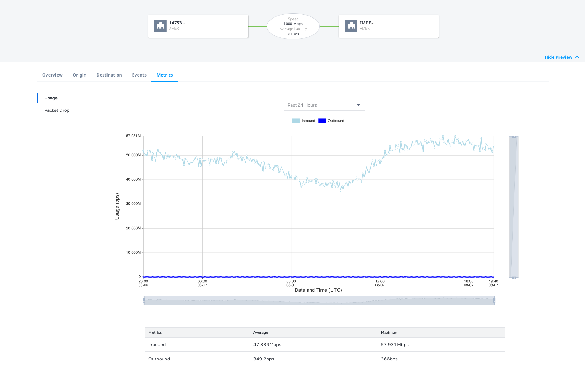Select Usage in the side menu
The height and width of the screenshot is (368, 585).
[x=51, y=98]
